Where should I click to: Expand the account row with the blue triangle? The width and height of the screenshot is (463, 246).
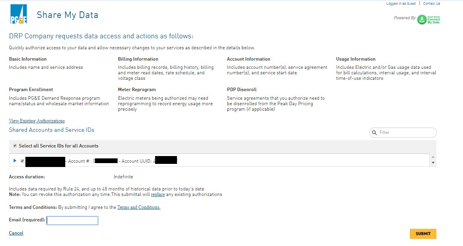pos(15,161)
